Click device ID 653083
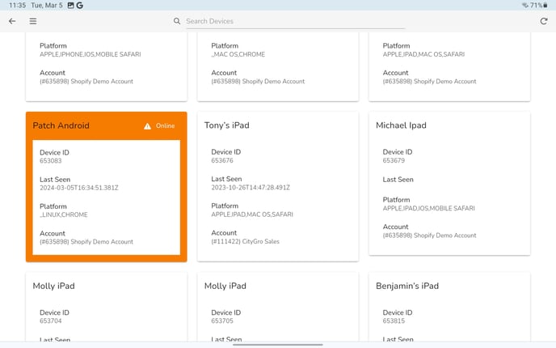The height and width of the screenshot is (348, 556). point(51,161)
